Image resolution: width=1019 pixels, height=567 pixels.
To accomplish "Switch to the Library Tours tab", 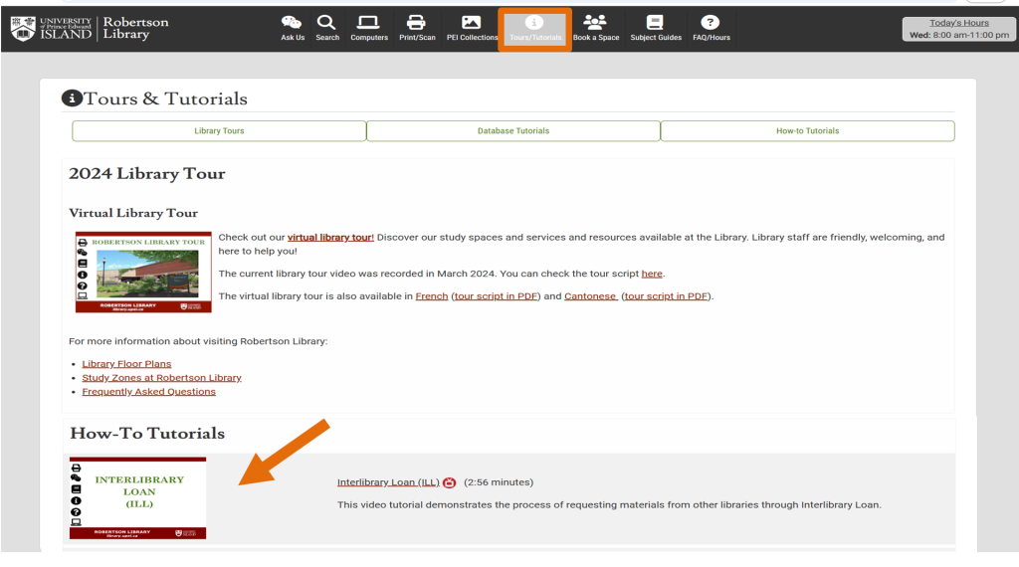I will click(219, 130).
